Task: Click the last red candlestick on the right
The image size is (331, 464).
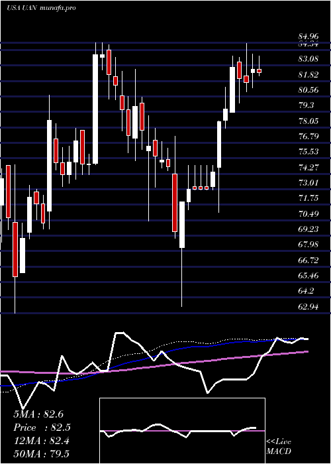Action: pyautogui.click(x=260, y=71)
